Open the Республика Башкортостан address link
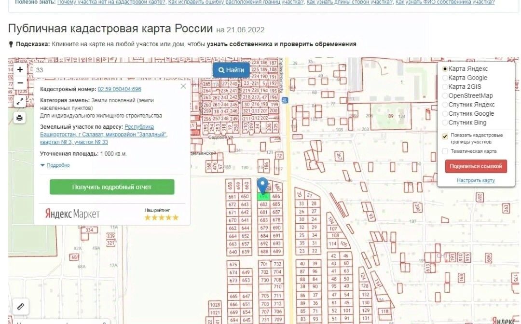This screenshot has height=324, width=521. pos(104,135)
